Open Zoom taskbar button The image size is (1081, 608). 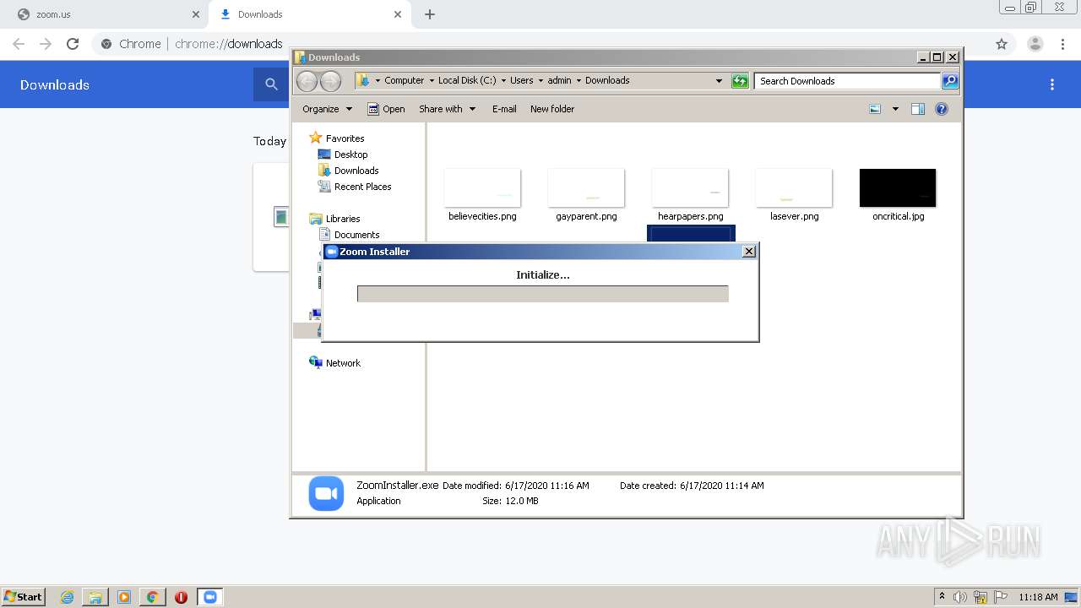[210, 597]
